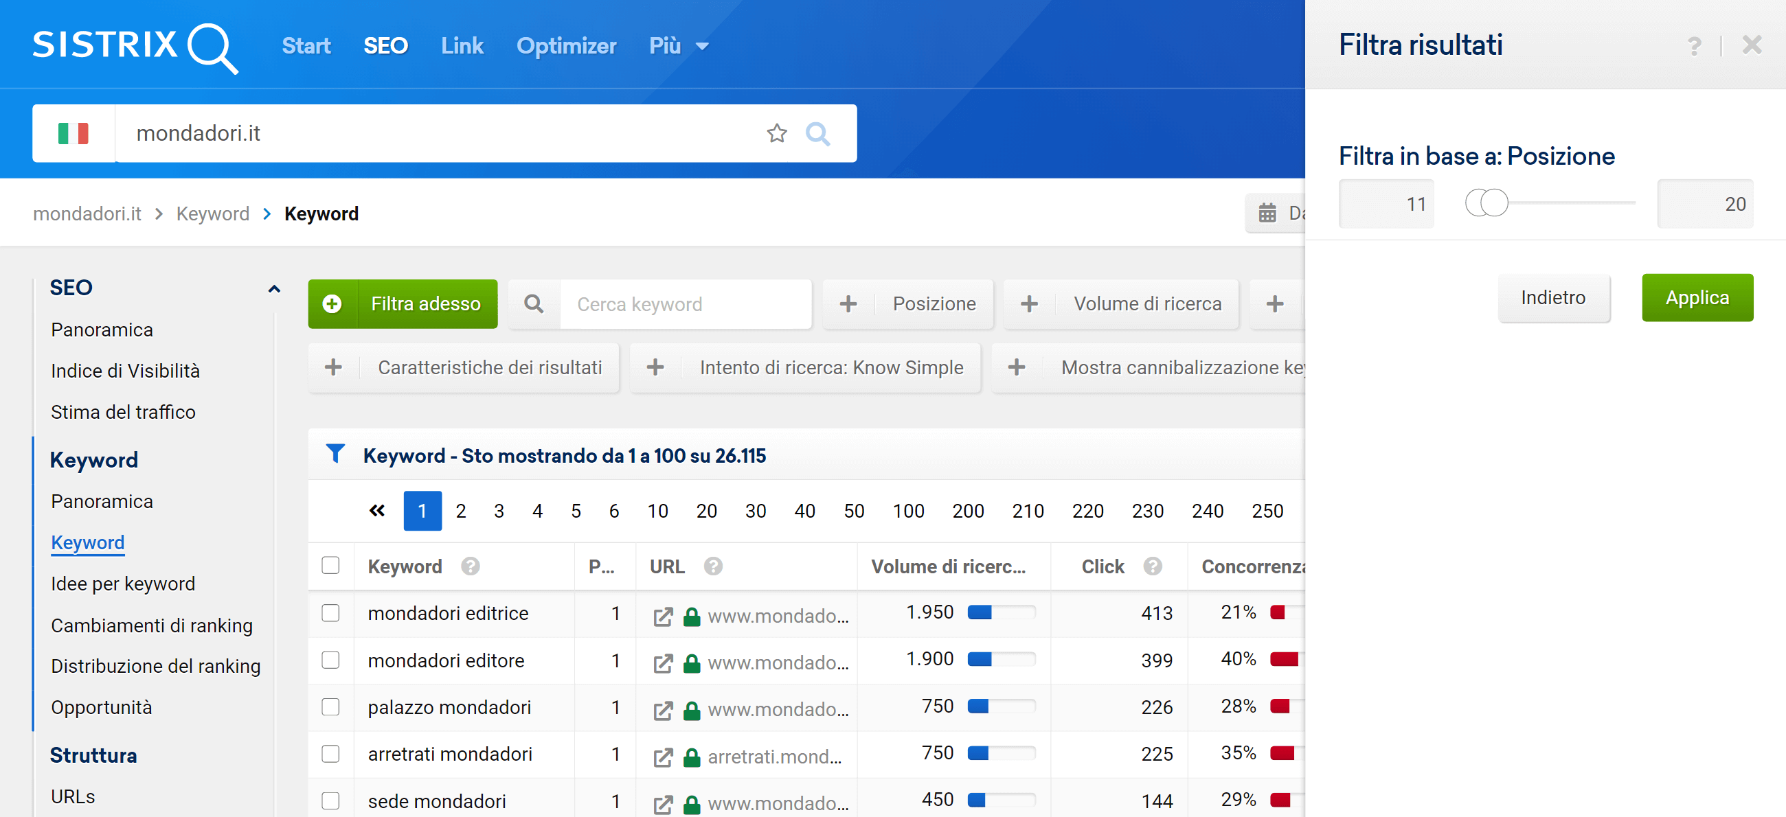Screen dimensions: 1786x817
Task: Go to page 2 of results
Action: pos(460,511)
